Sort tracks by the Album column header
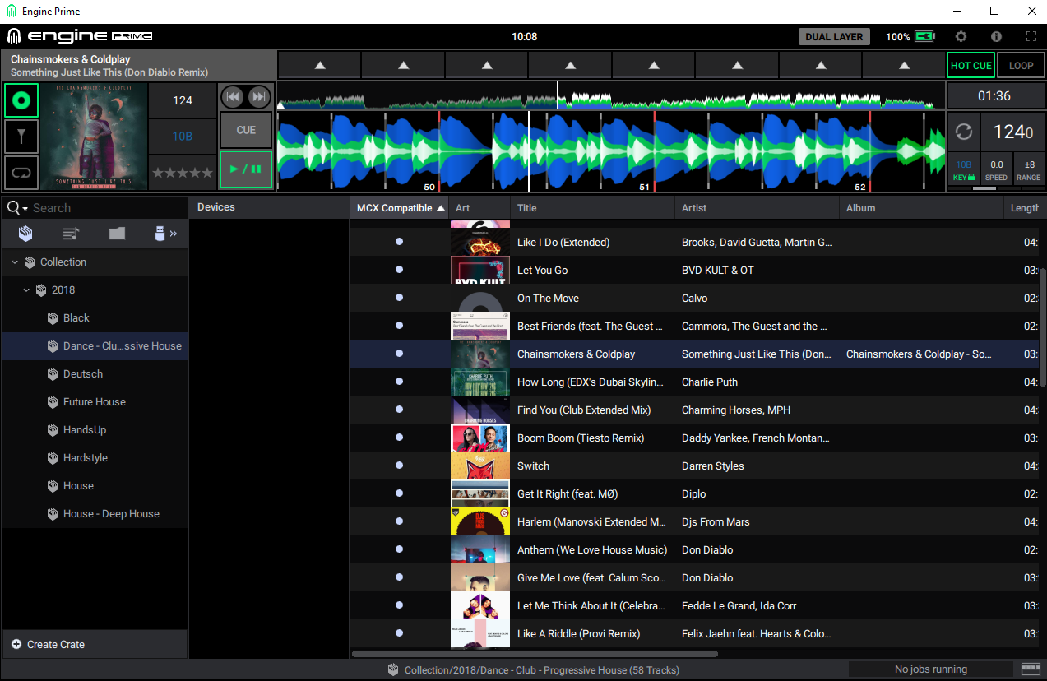This screenshot has height=681, width=1047. click(x=921, y=208)
